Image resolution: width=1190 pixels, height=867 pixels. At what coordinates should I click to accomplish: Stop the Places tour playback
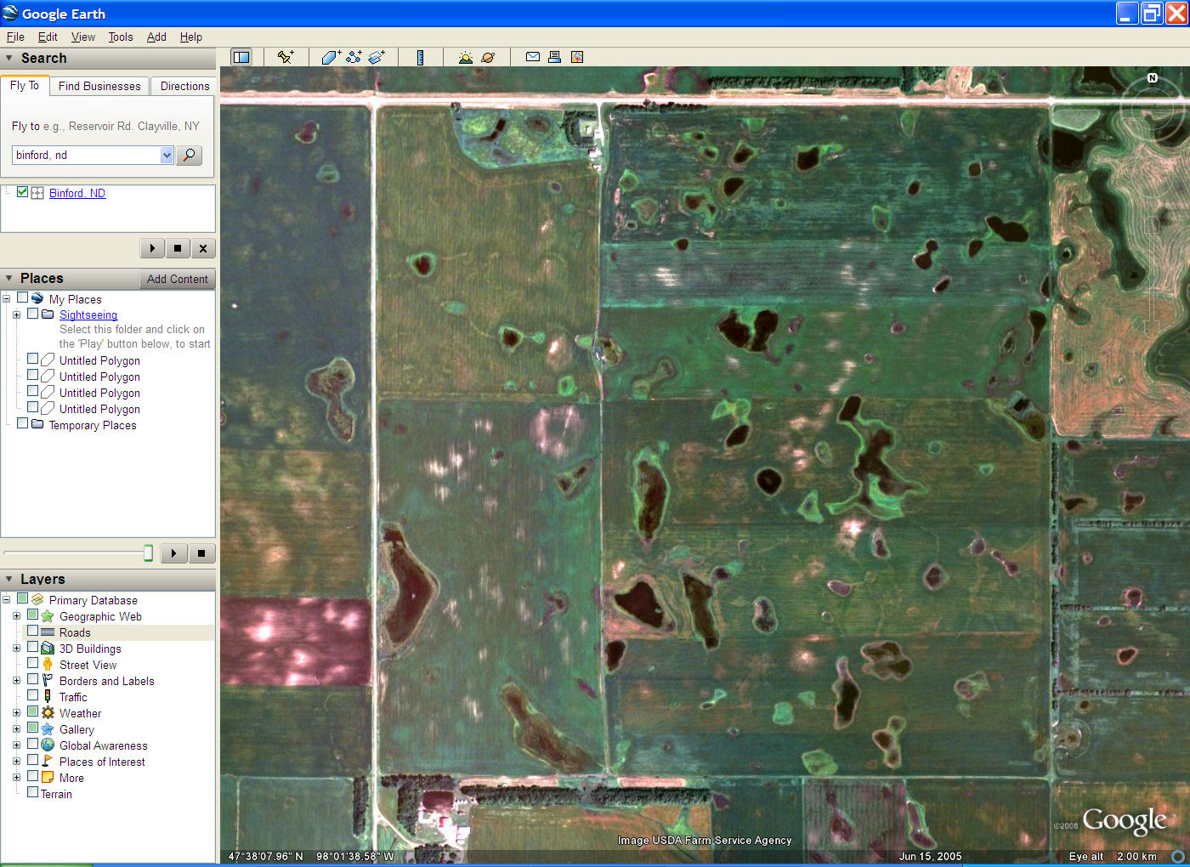click(201, 553)
